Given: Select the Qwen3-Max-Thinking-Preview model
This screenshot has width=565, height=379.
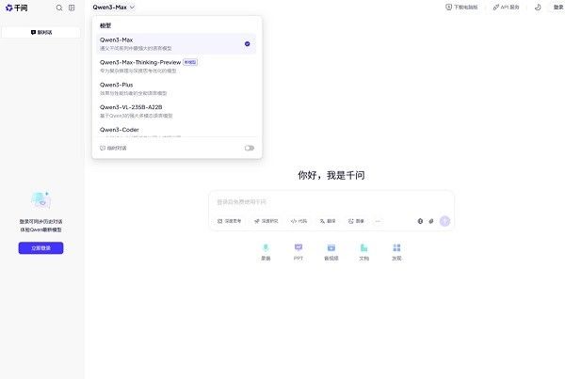Looking at the screenshot, I should (176, 66).
